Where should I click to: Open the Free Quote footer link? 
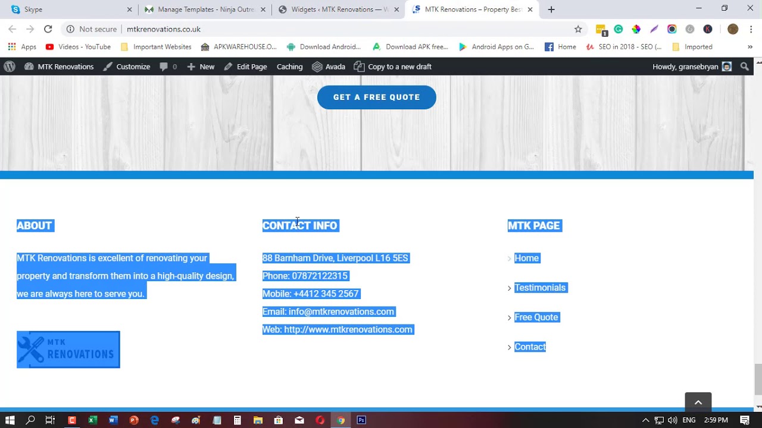click(536, 317)
